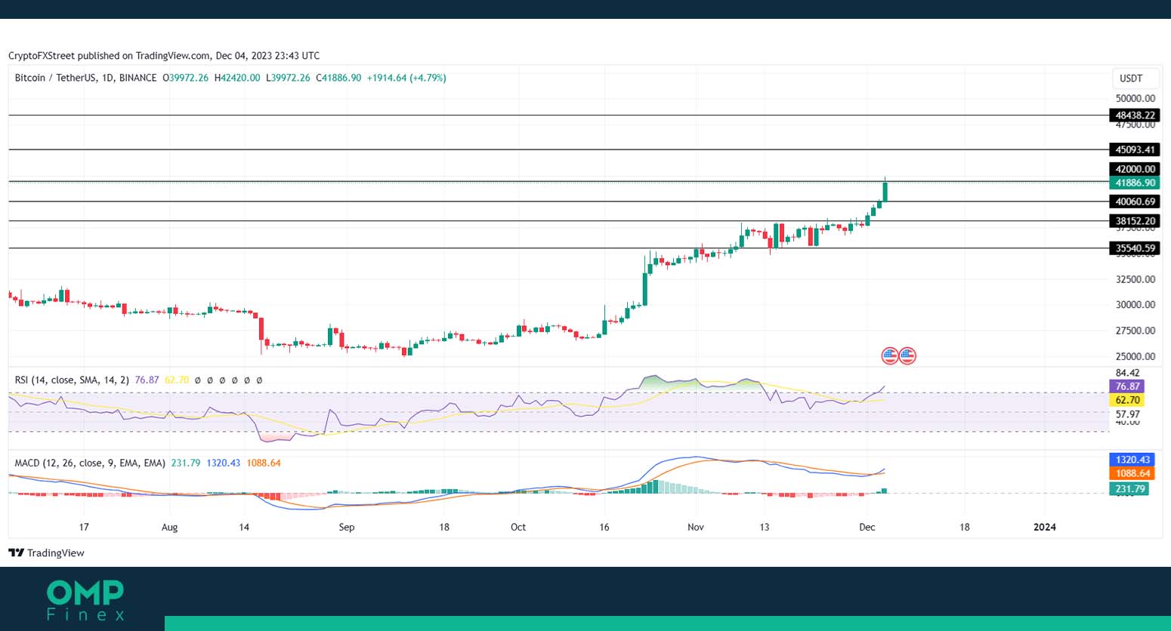Viewport: 1171px width, 631px height.
Task: Select the 35540.59 price level label
Action: click(1135, 248)
